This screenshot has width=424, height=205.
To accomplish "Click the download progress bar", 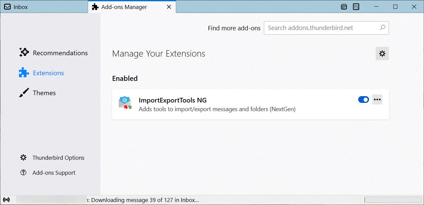I will coord(393,200).
